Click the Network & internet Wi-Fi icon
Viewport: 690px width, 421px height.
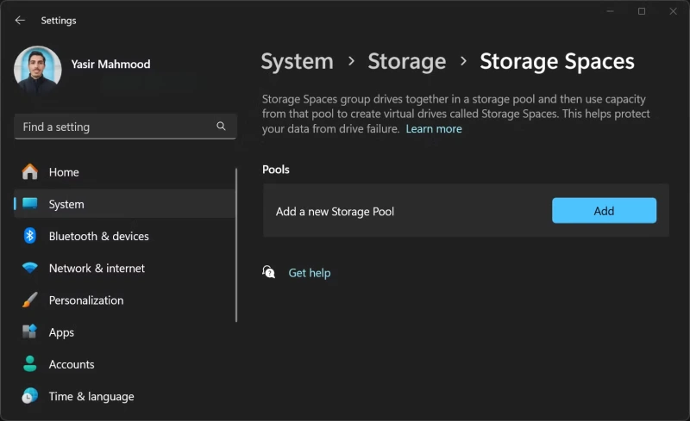click(x=30, y=268)
